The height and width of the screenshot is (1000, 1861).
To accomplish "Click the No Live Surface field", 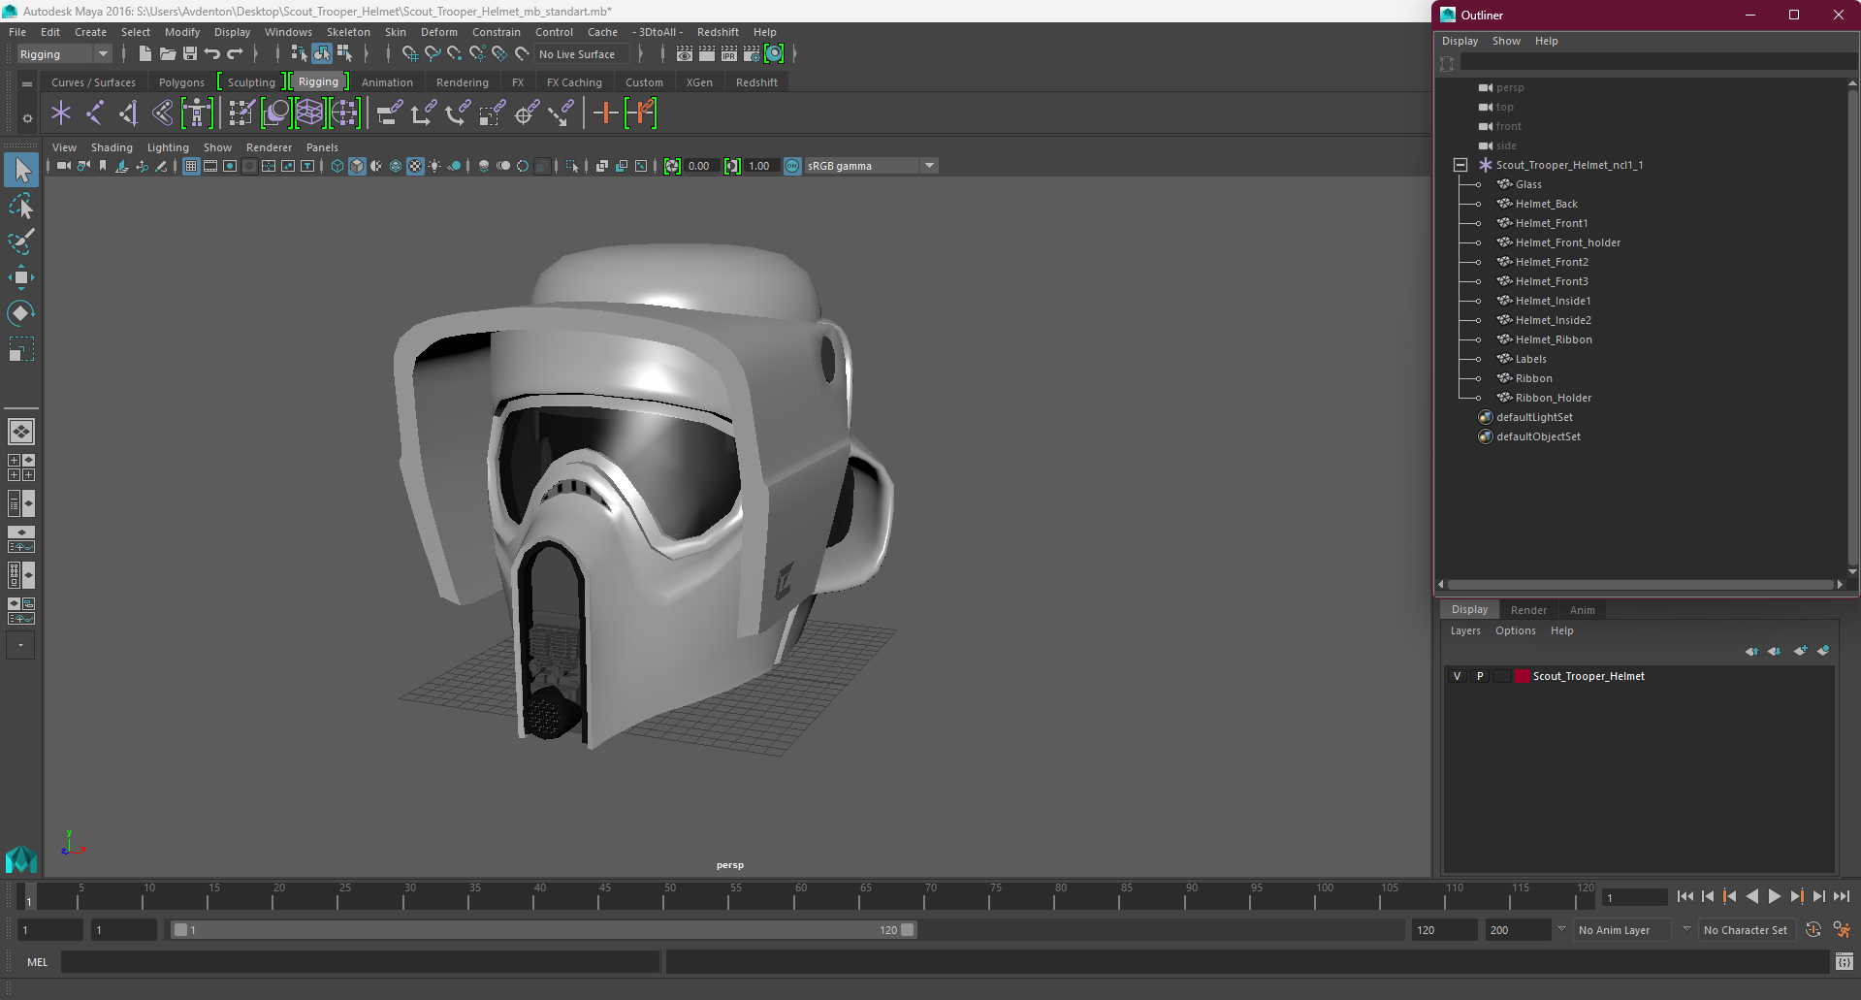I will 583,54.
